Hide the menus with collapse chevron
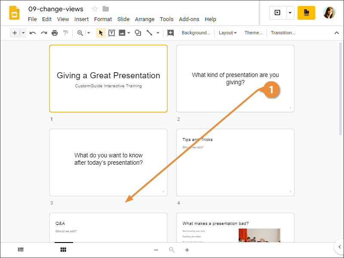The height and width of the screenshot is (258, 344). coord(336,33)
